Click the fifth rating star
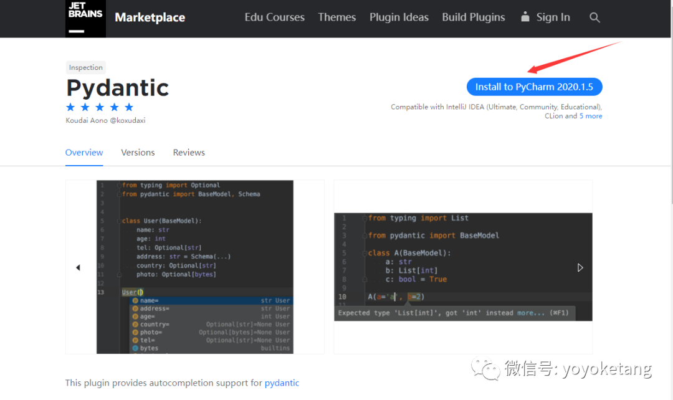The image size is (673, 400). point(129,107)
